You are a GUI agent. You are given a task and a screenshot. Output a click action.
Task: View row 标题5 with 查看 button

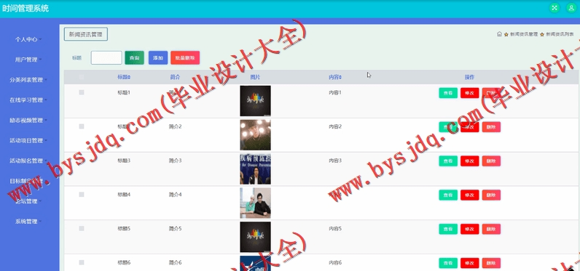pyautogui.click(x=448, y=229)
